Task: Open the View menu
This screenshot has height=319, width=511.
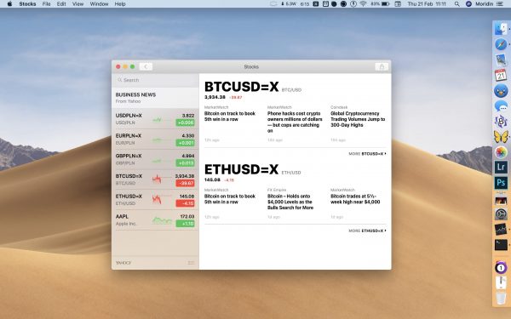Action: click(78, 4)
